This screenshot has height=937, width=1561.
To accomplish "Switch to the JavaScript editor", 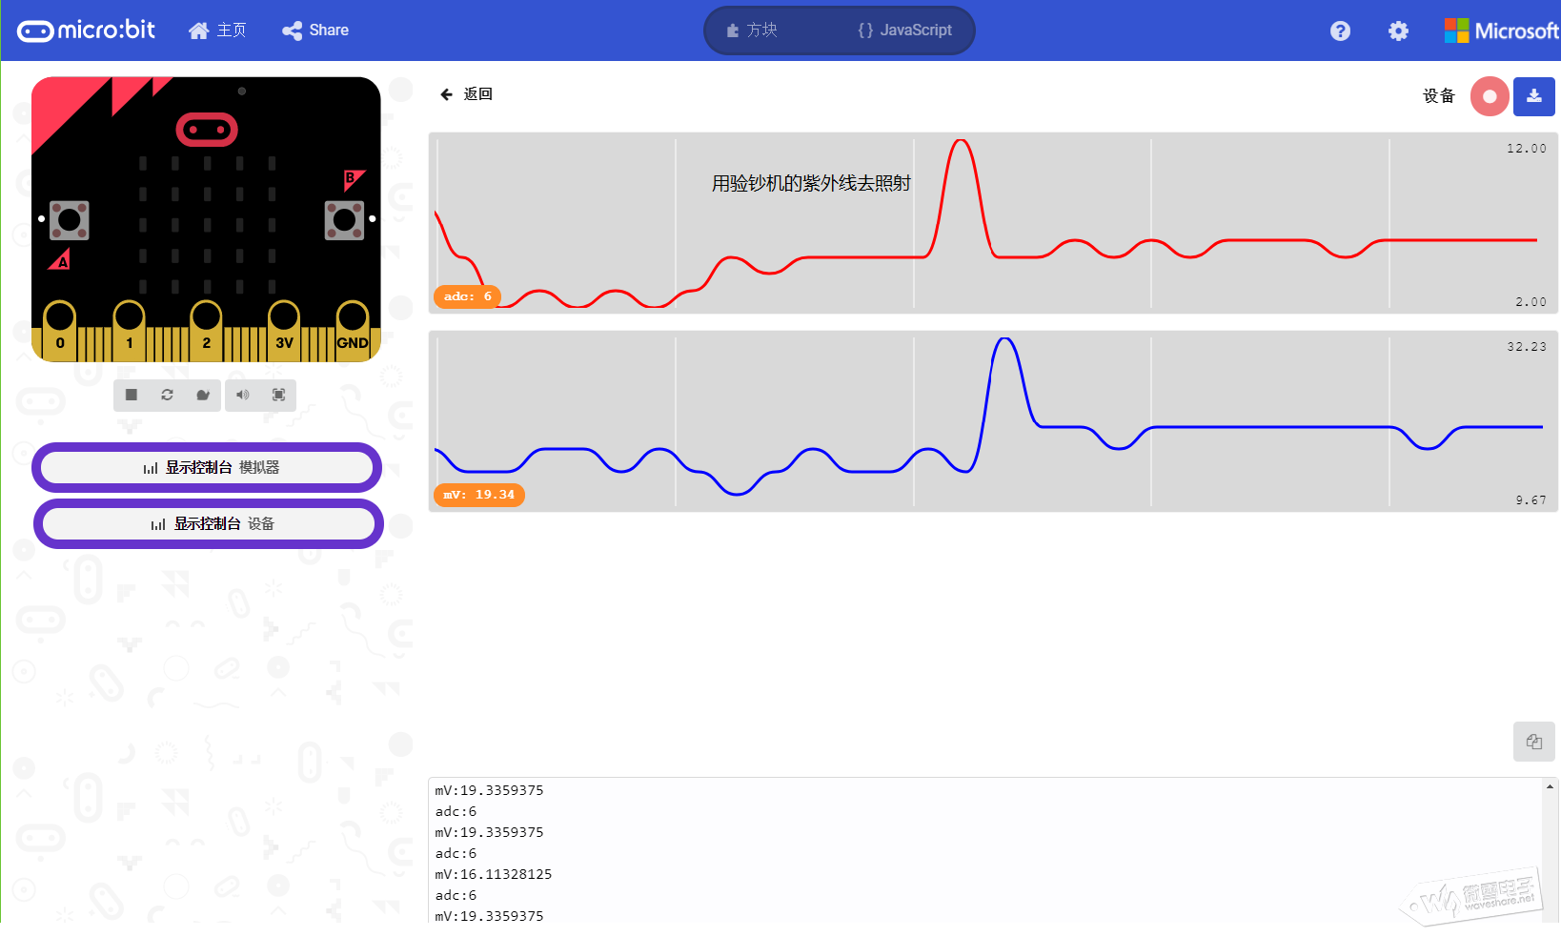I will tap(905, 31).
